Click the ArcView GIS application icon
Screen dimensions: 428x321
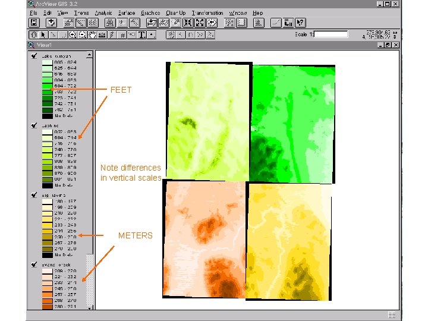click(x=31, y=4)
